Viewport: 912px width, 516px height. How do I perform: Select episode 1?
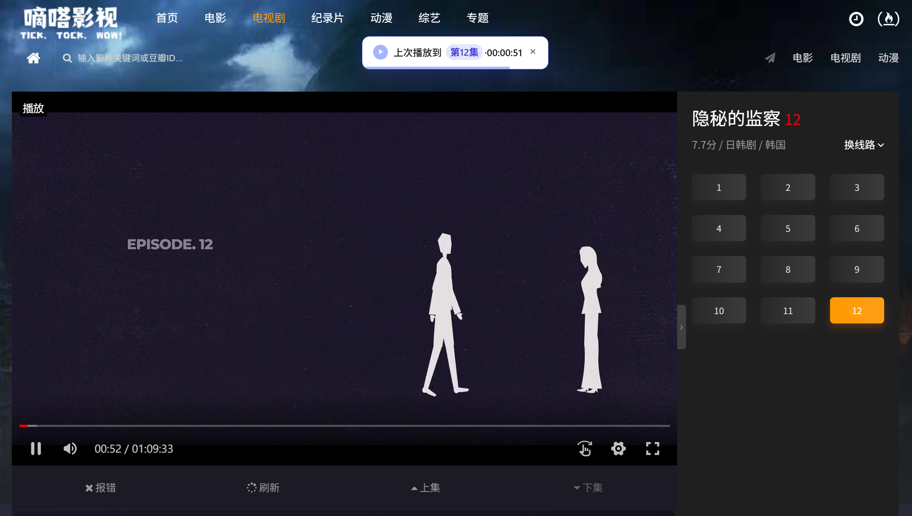[719, 187]
